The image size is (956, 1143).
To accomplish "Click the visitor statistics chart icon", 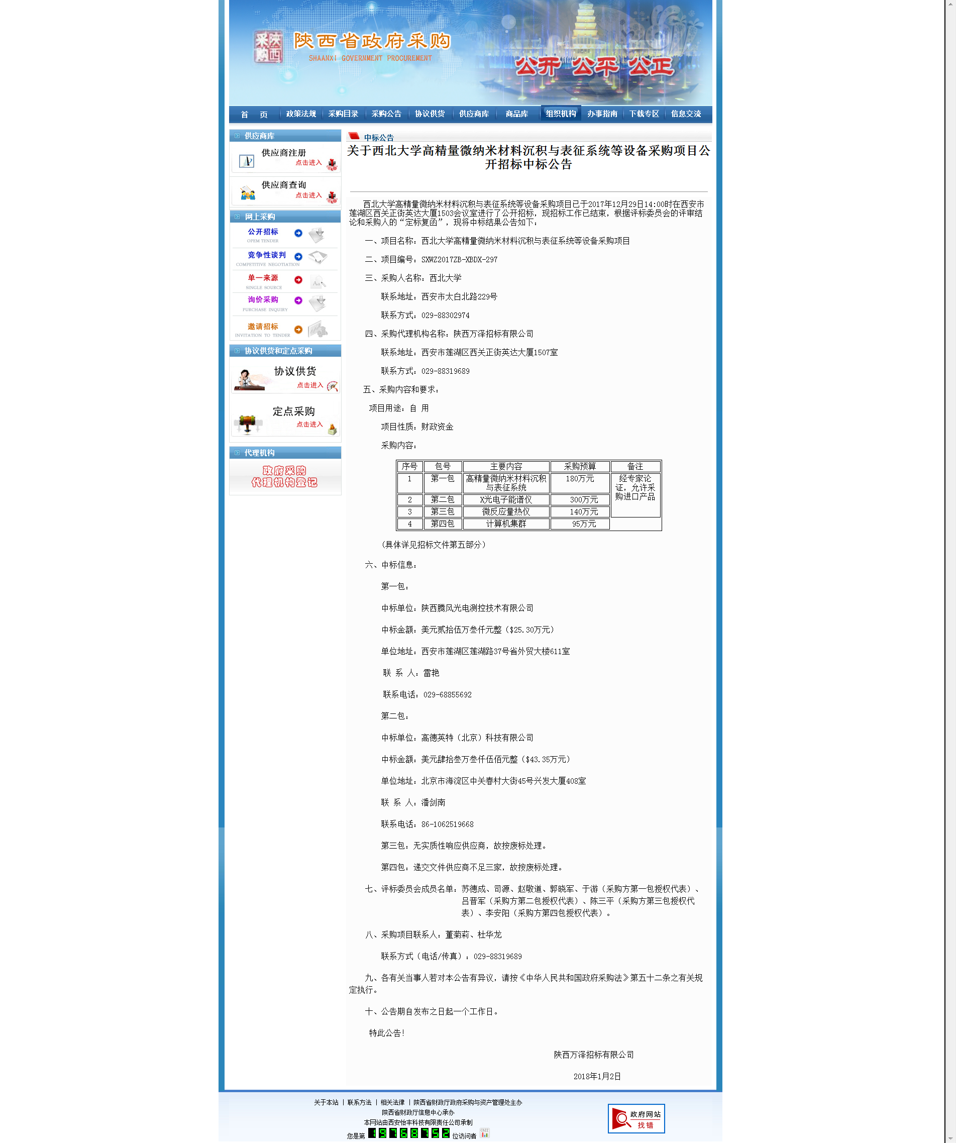I will [x=484, y=1133].
